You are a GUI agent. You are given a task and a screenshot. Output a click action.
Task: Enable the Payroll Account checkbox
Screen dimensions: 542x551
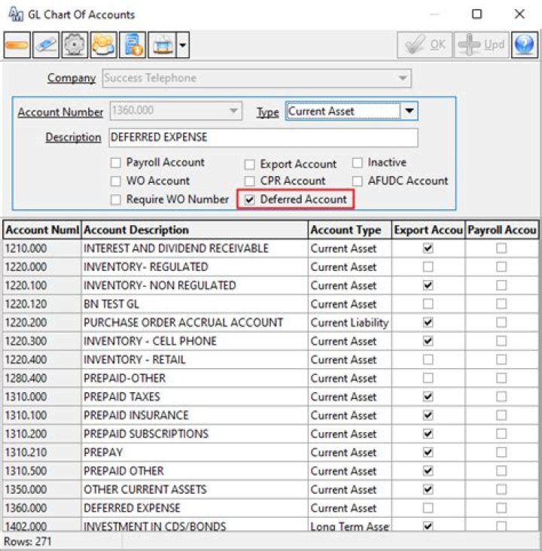pyautogui.click(x=116, y=163)
